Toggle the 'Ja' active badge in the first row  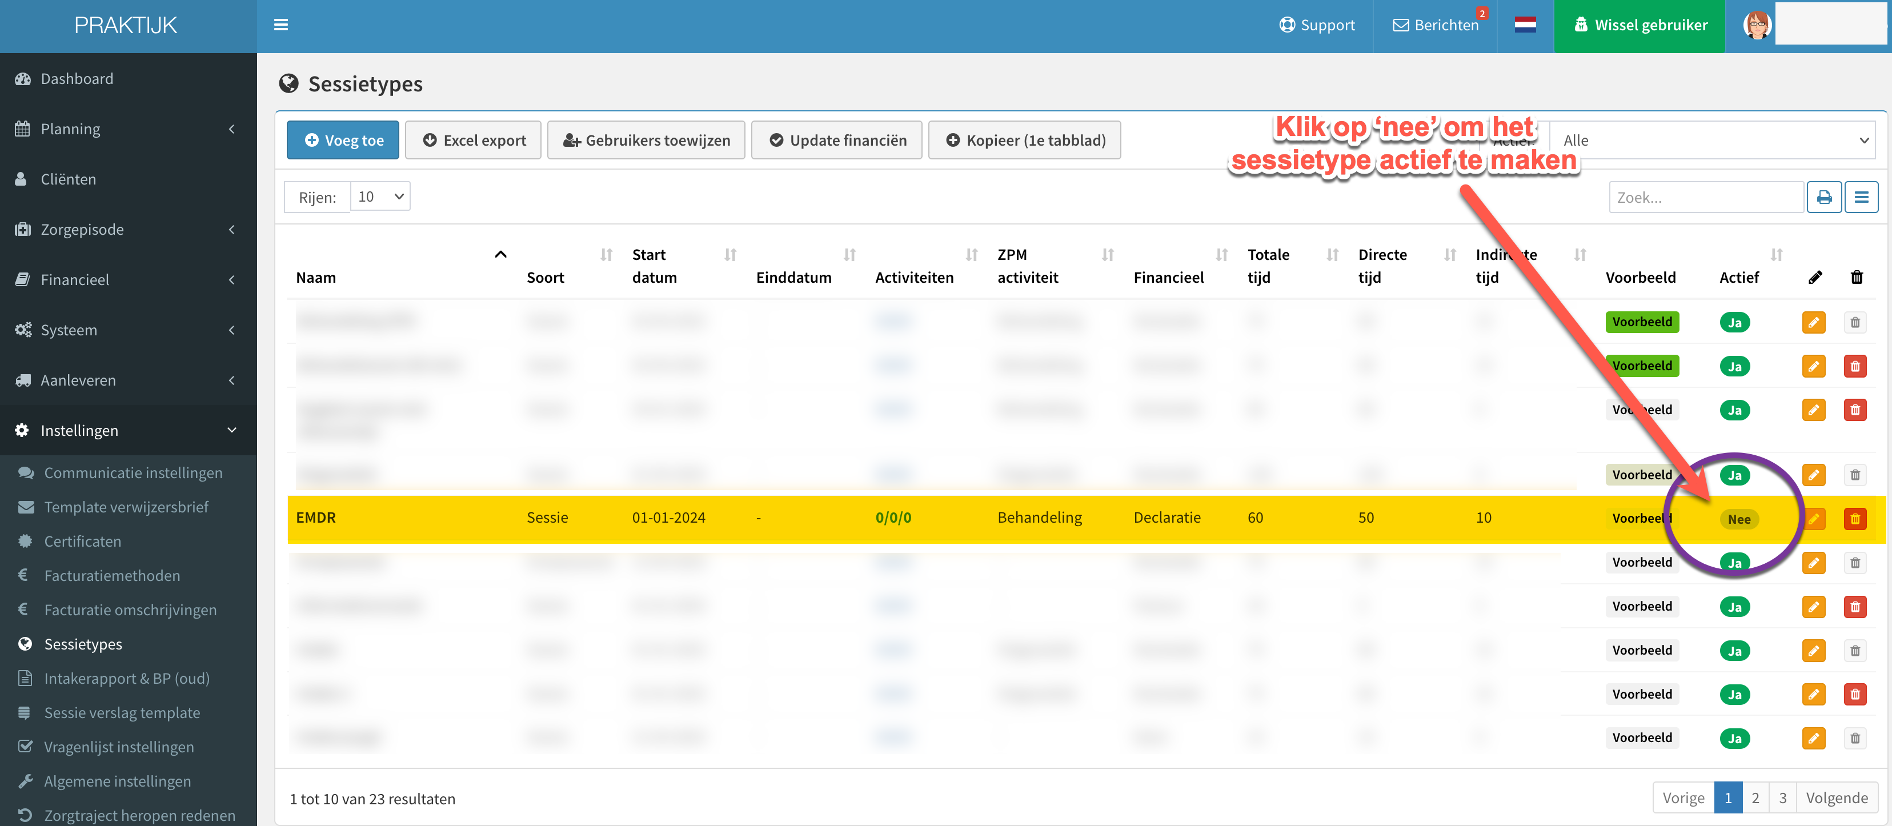(1734, 322)
